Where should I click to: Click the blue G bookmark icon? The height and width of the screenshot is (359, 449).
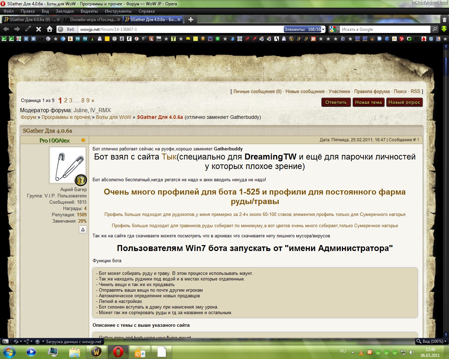[431, 39]
